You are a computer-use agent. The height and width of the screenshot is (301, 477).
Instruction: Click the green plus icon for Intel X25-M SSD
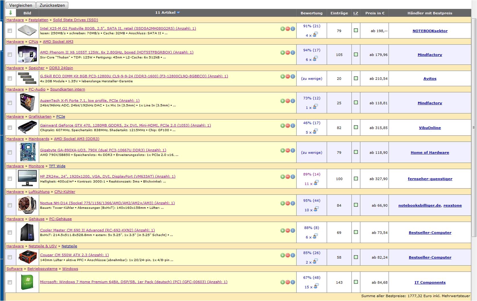click(x=282, y=29)
